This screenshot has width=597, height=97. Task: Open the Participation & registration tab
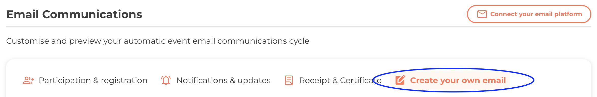85,80
